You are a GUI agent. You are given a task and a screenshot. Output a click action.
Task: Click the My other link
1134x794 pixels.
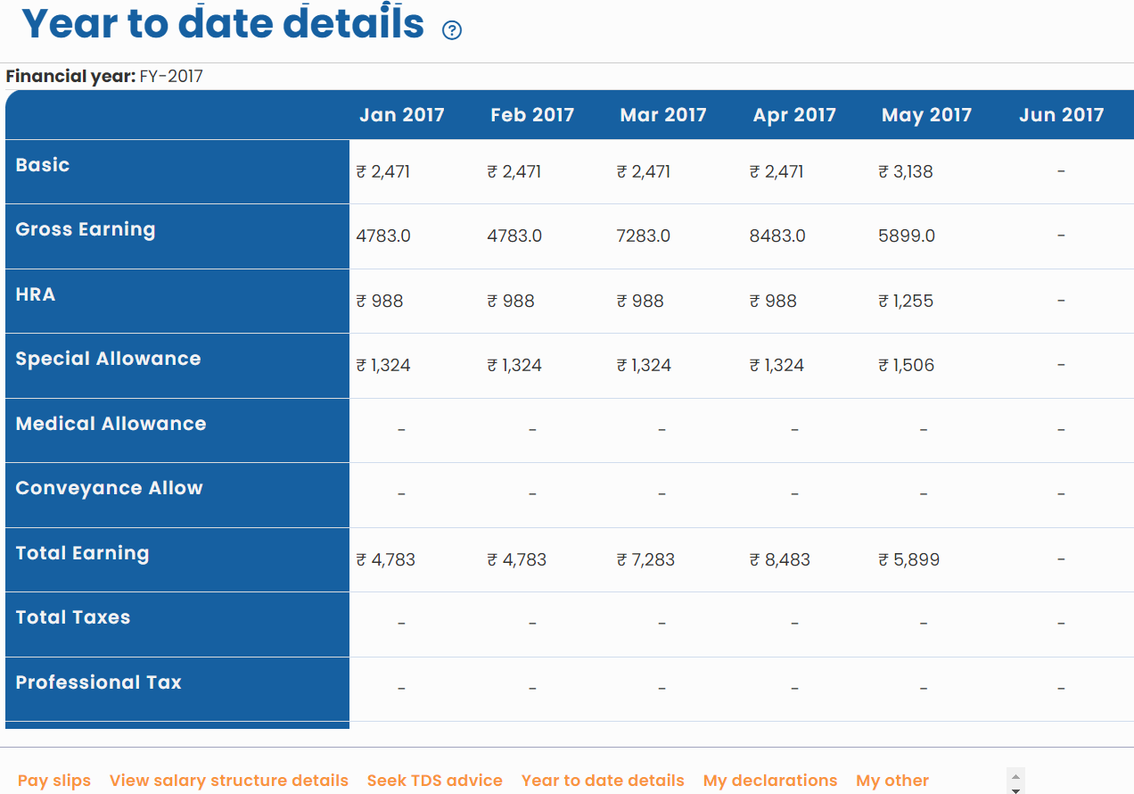[892, 781]
